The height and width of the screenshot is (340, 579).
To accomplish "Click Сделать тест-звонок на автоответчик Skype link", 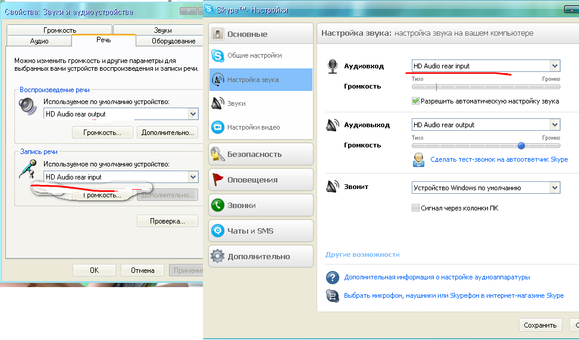I will (x=499, y=160).
